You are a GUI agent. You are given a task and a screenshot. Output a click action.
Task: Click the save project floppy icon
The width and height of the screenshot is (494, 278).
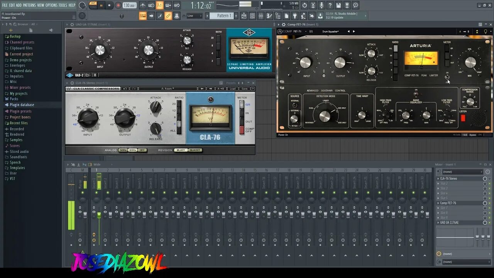pyautogui.click(x=338, y=5)
